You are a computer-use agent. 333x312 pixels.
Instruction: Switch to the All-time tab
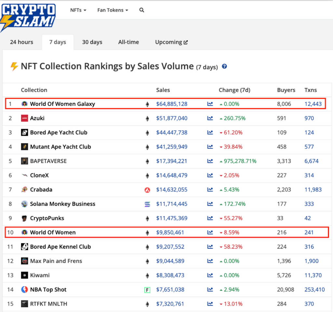click(128, 42)
